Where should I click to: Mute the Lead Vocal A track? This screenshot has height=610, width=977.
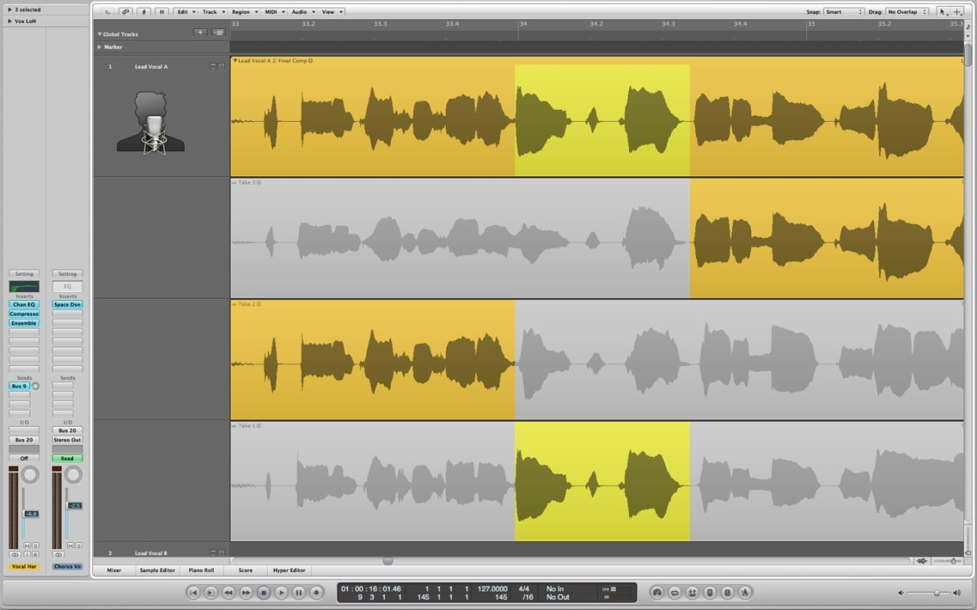tap(214, 67)
